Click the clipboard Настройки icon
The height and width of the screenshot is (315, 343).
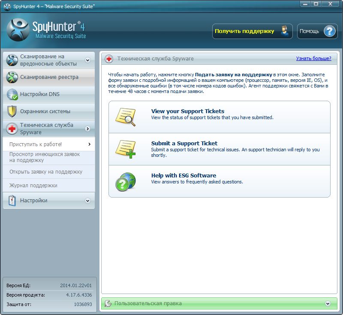point(12,201)
